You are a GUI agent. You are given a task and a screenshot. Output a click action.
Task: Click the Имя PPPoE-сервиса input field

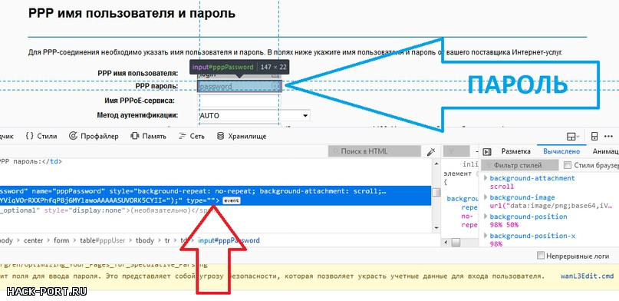[239, 101]
